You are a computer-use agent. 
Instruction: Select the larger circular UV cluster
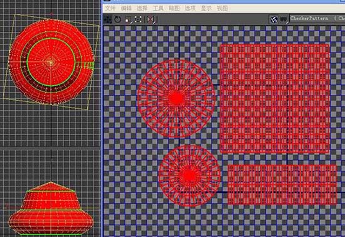click(x=176, y=99)
